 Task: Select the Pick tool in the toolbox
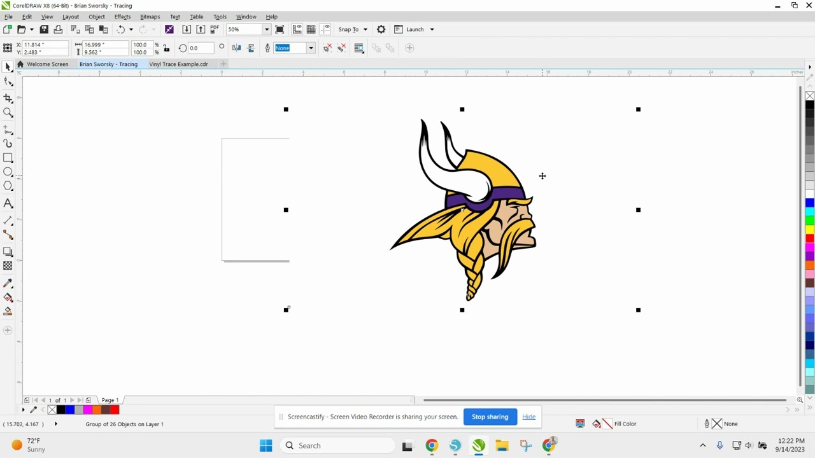tap(8, 67)
